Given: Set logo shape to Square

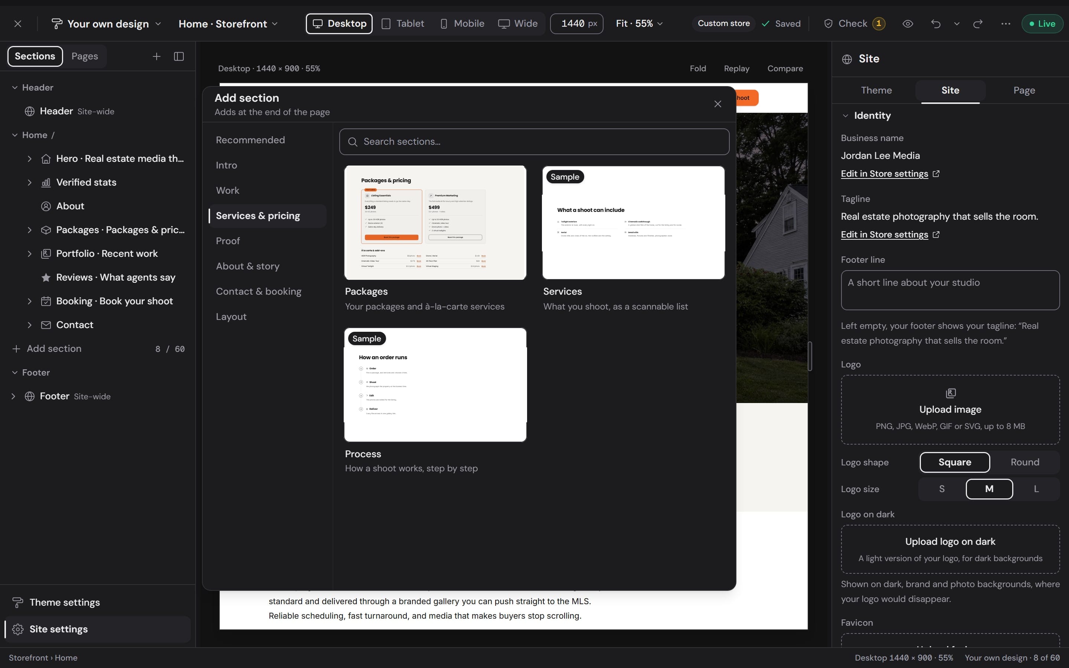Looking at the screenshot, I should coord(955,462).
